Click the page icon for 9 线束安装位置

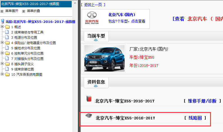pos(7,69)
